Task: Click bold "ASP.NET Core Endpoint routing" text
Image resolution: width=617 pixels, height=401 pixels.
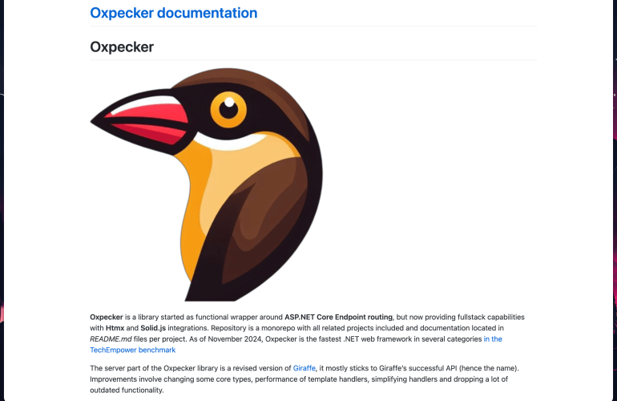Action: 338,317
